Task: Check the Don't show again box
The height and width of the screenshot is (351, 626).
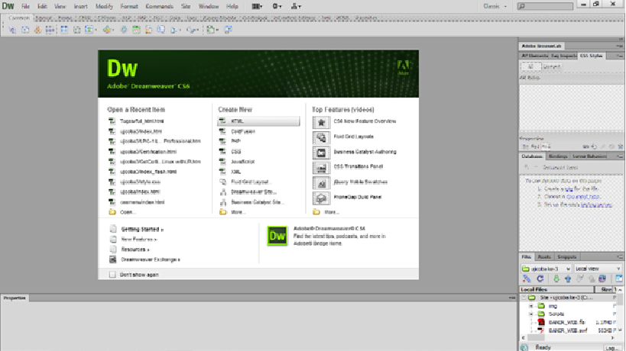Action: (x=112, y=275)
